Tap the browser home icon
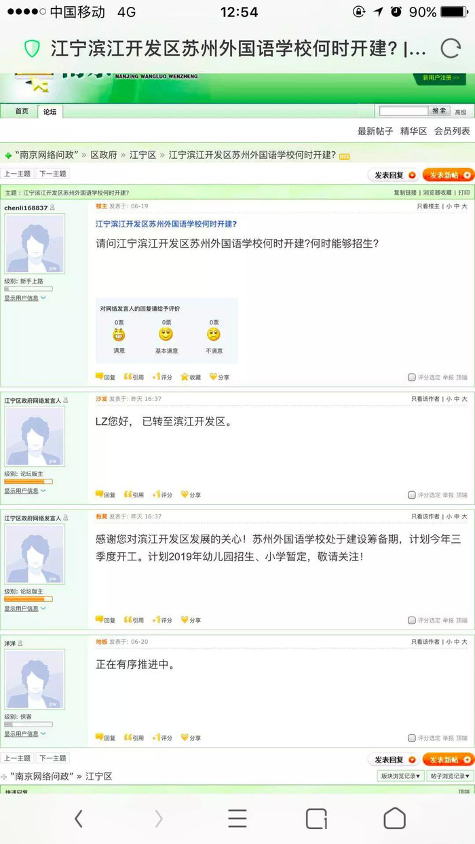This screenshot has width=475, height=844. click(x=395, y=819)
